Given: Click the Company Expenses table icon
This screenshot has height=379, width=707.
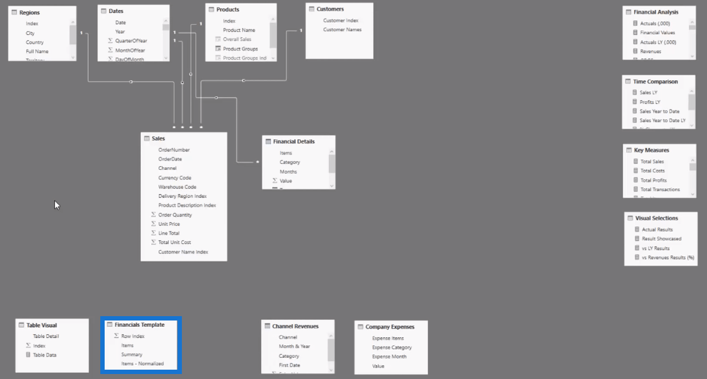Looking at the screenshot, I should tap(361, 327).
